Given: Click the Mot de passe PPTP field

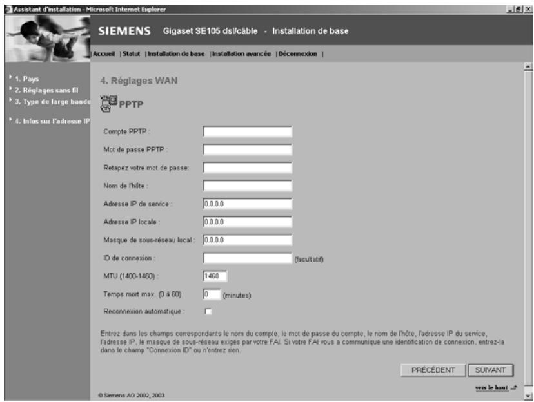Looking at the screenshot, I should click(247, 149).
